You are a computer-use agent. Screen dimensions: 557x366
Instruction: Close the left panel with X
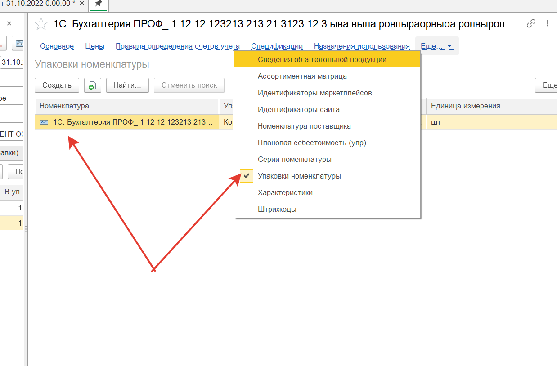tap(9, 23)
